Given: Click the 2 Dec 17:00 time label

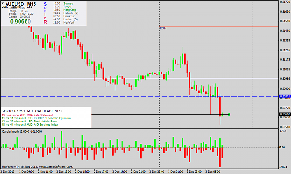Looking at the screenshot, I should (101, 172).
